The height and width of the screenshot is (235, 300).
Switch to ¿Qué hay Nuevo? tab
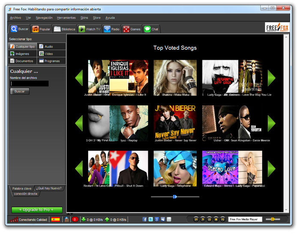pos(49,188)
